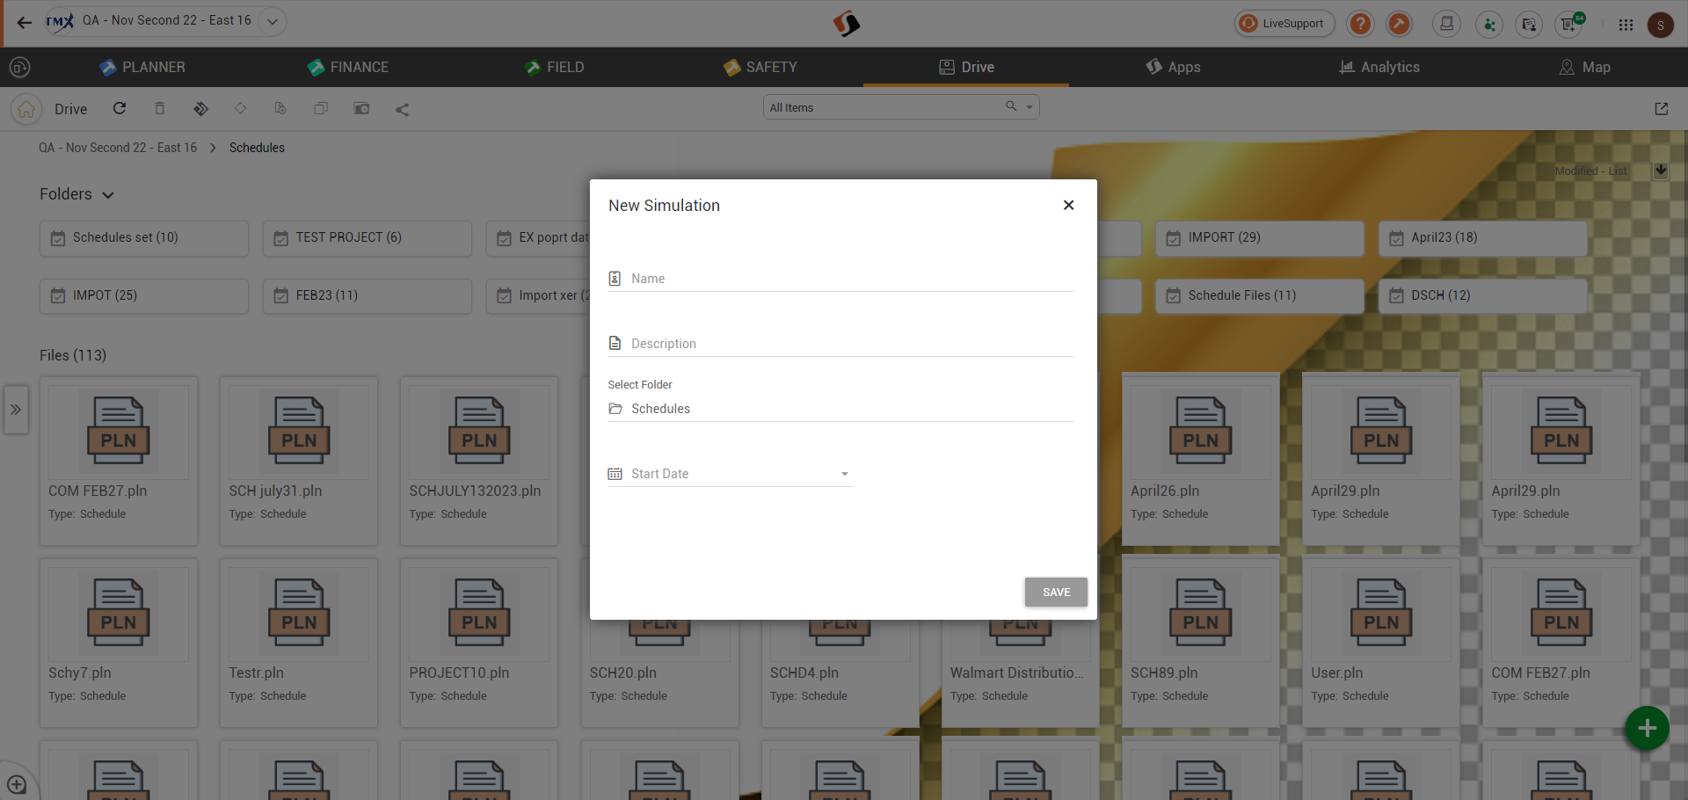This screenshot has width=1688, height=800.
Task: Open the green network nodes icon
Action: 1488,24
